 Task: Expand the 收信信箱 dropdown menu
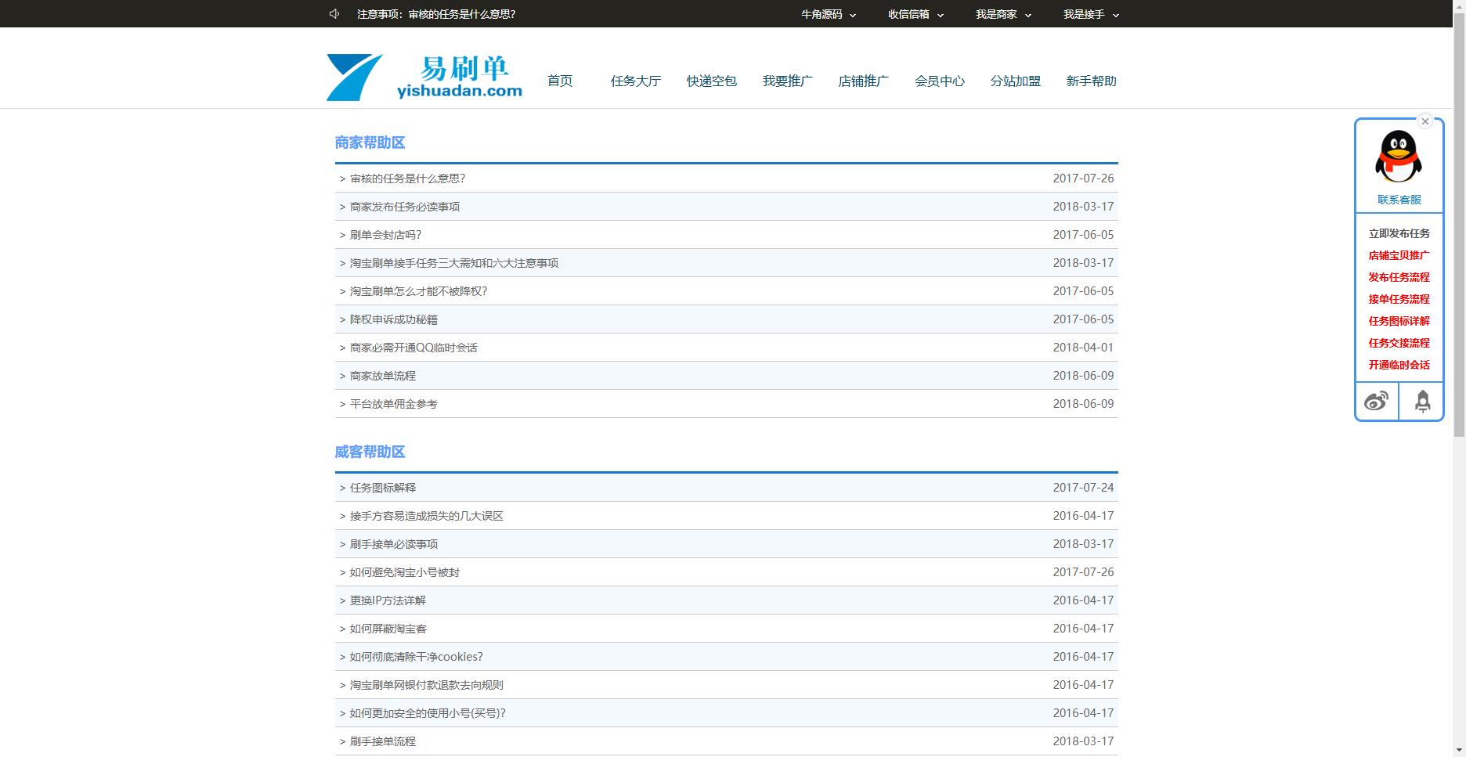coord(915,14)
